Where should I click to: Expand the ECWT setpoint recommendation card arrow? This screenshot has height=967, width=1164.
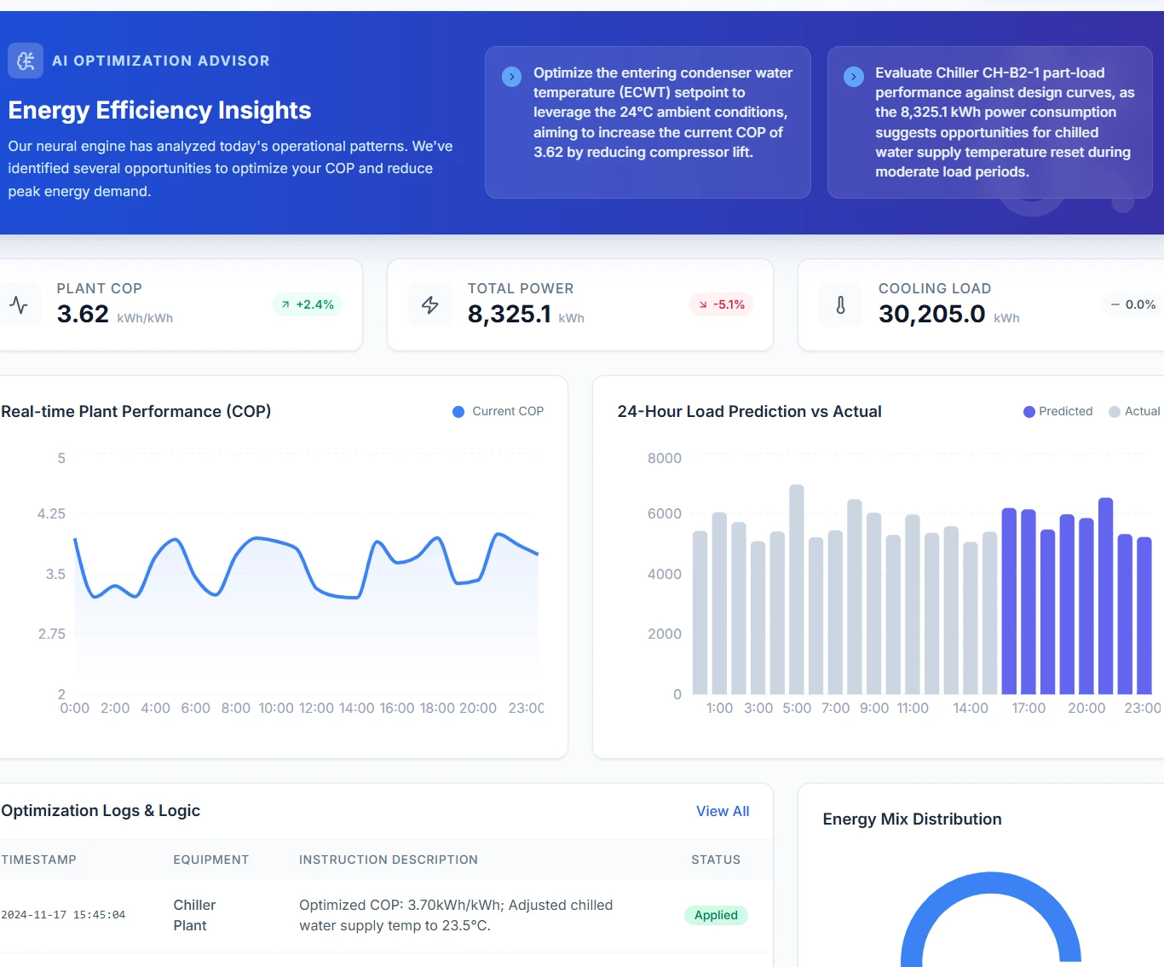511,76
